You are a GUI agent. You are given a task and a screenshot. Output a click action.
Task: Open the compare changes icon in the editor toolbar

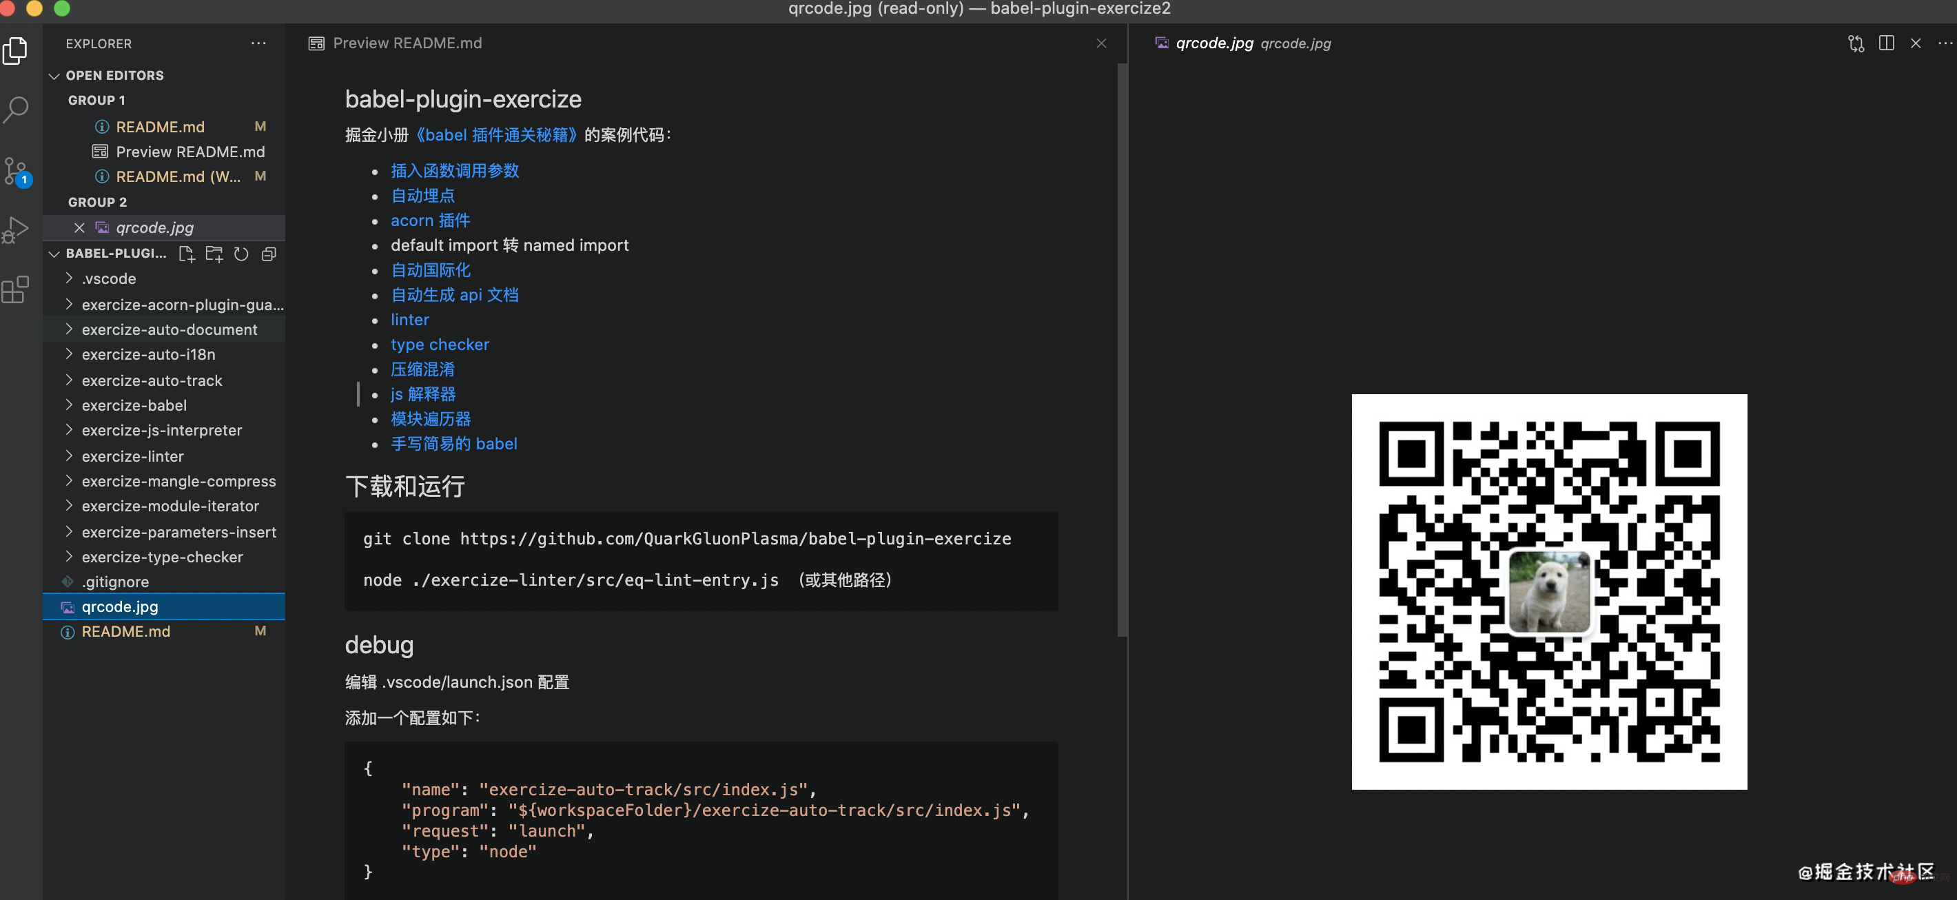click(x=1856, y=43)
